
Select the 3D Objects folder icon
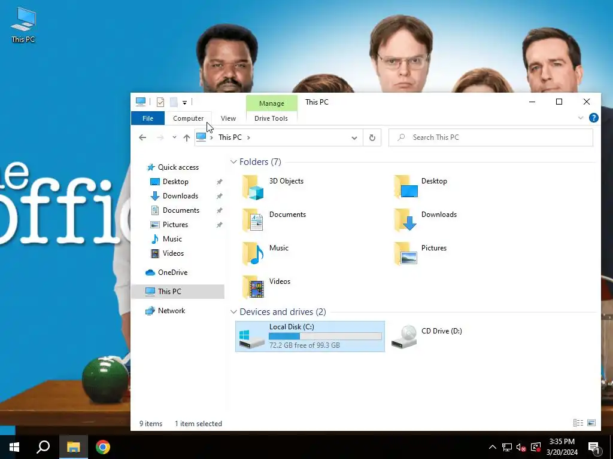[253, 187]
